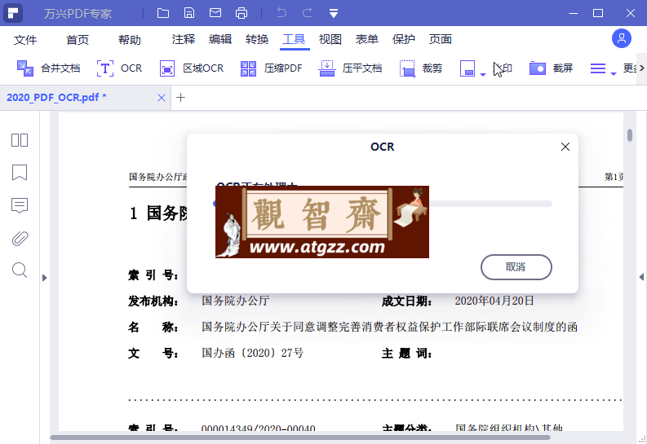Open the 帮助 menu
The width and height of the screenshot is (647, 444).
[130, 40]
